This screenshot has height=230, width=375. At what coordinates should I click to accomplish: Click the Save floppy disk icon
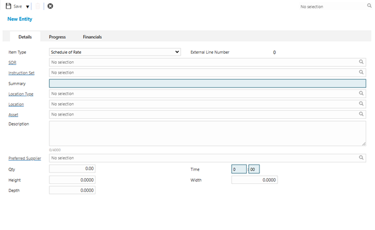pos(9,6)
